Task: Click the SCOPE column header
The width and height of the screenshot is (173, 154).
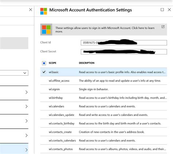Action: 53,63
